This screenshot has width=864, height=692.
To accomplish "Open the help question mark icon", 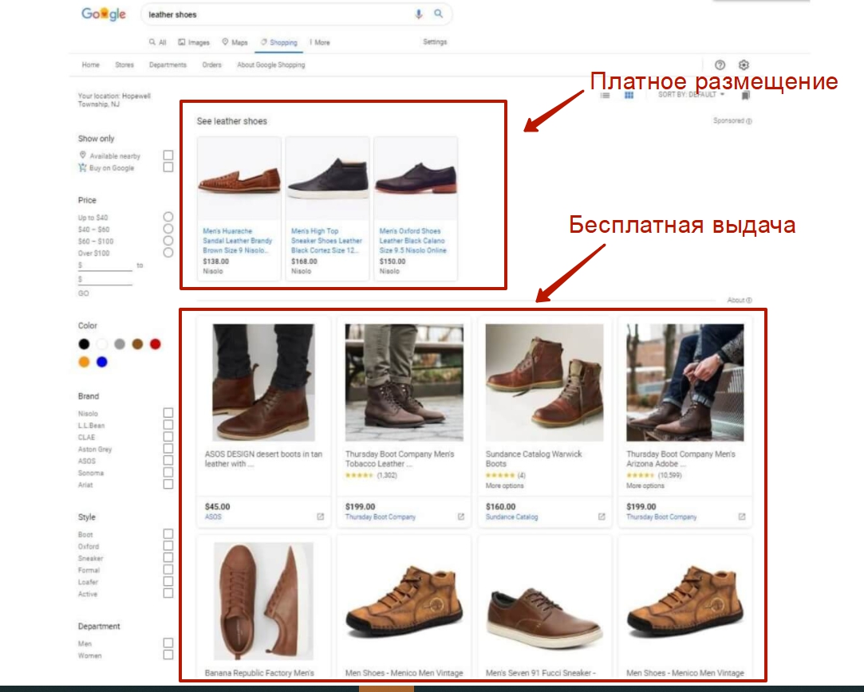I will pyautogui.click(x=720, y=65).
